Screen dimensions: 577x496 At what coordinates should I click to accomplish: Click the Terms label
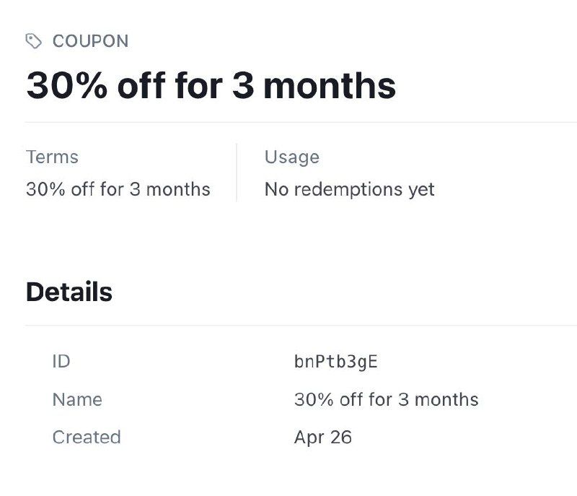click(52, 157)
